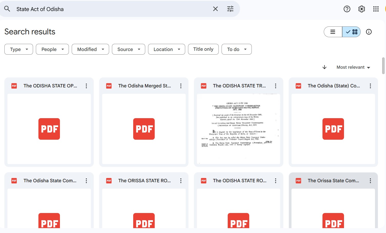Click file title The Odisha State Com...
Screen dimensions: 386x233
(x=50, y=181)
